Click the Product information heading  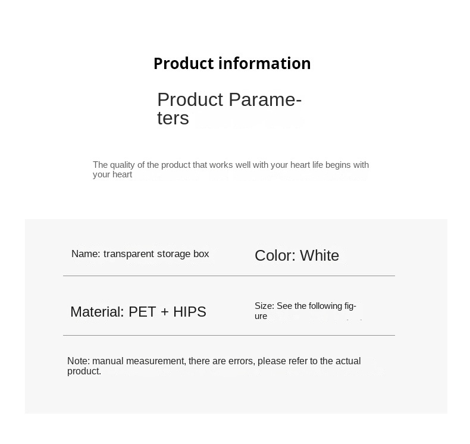[x=232, y=64]
